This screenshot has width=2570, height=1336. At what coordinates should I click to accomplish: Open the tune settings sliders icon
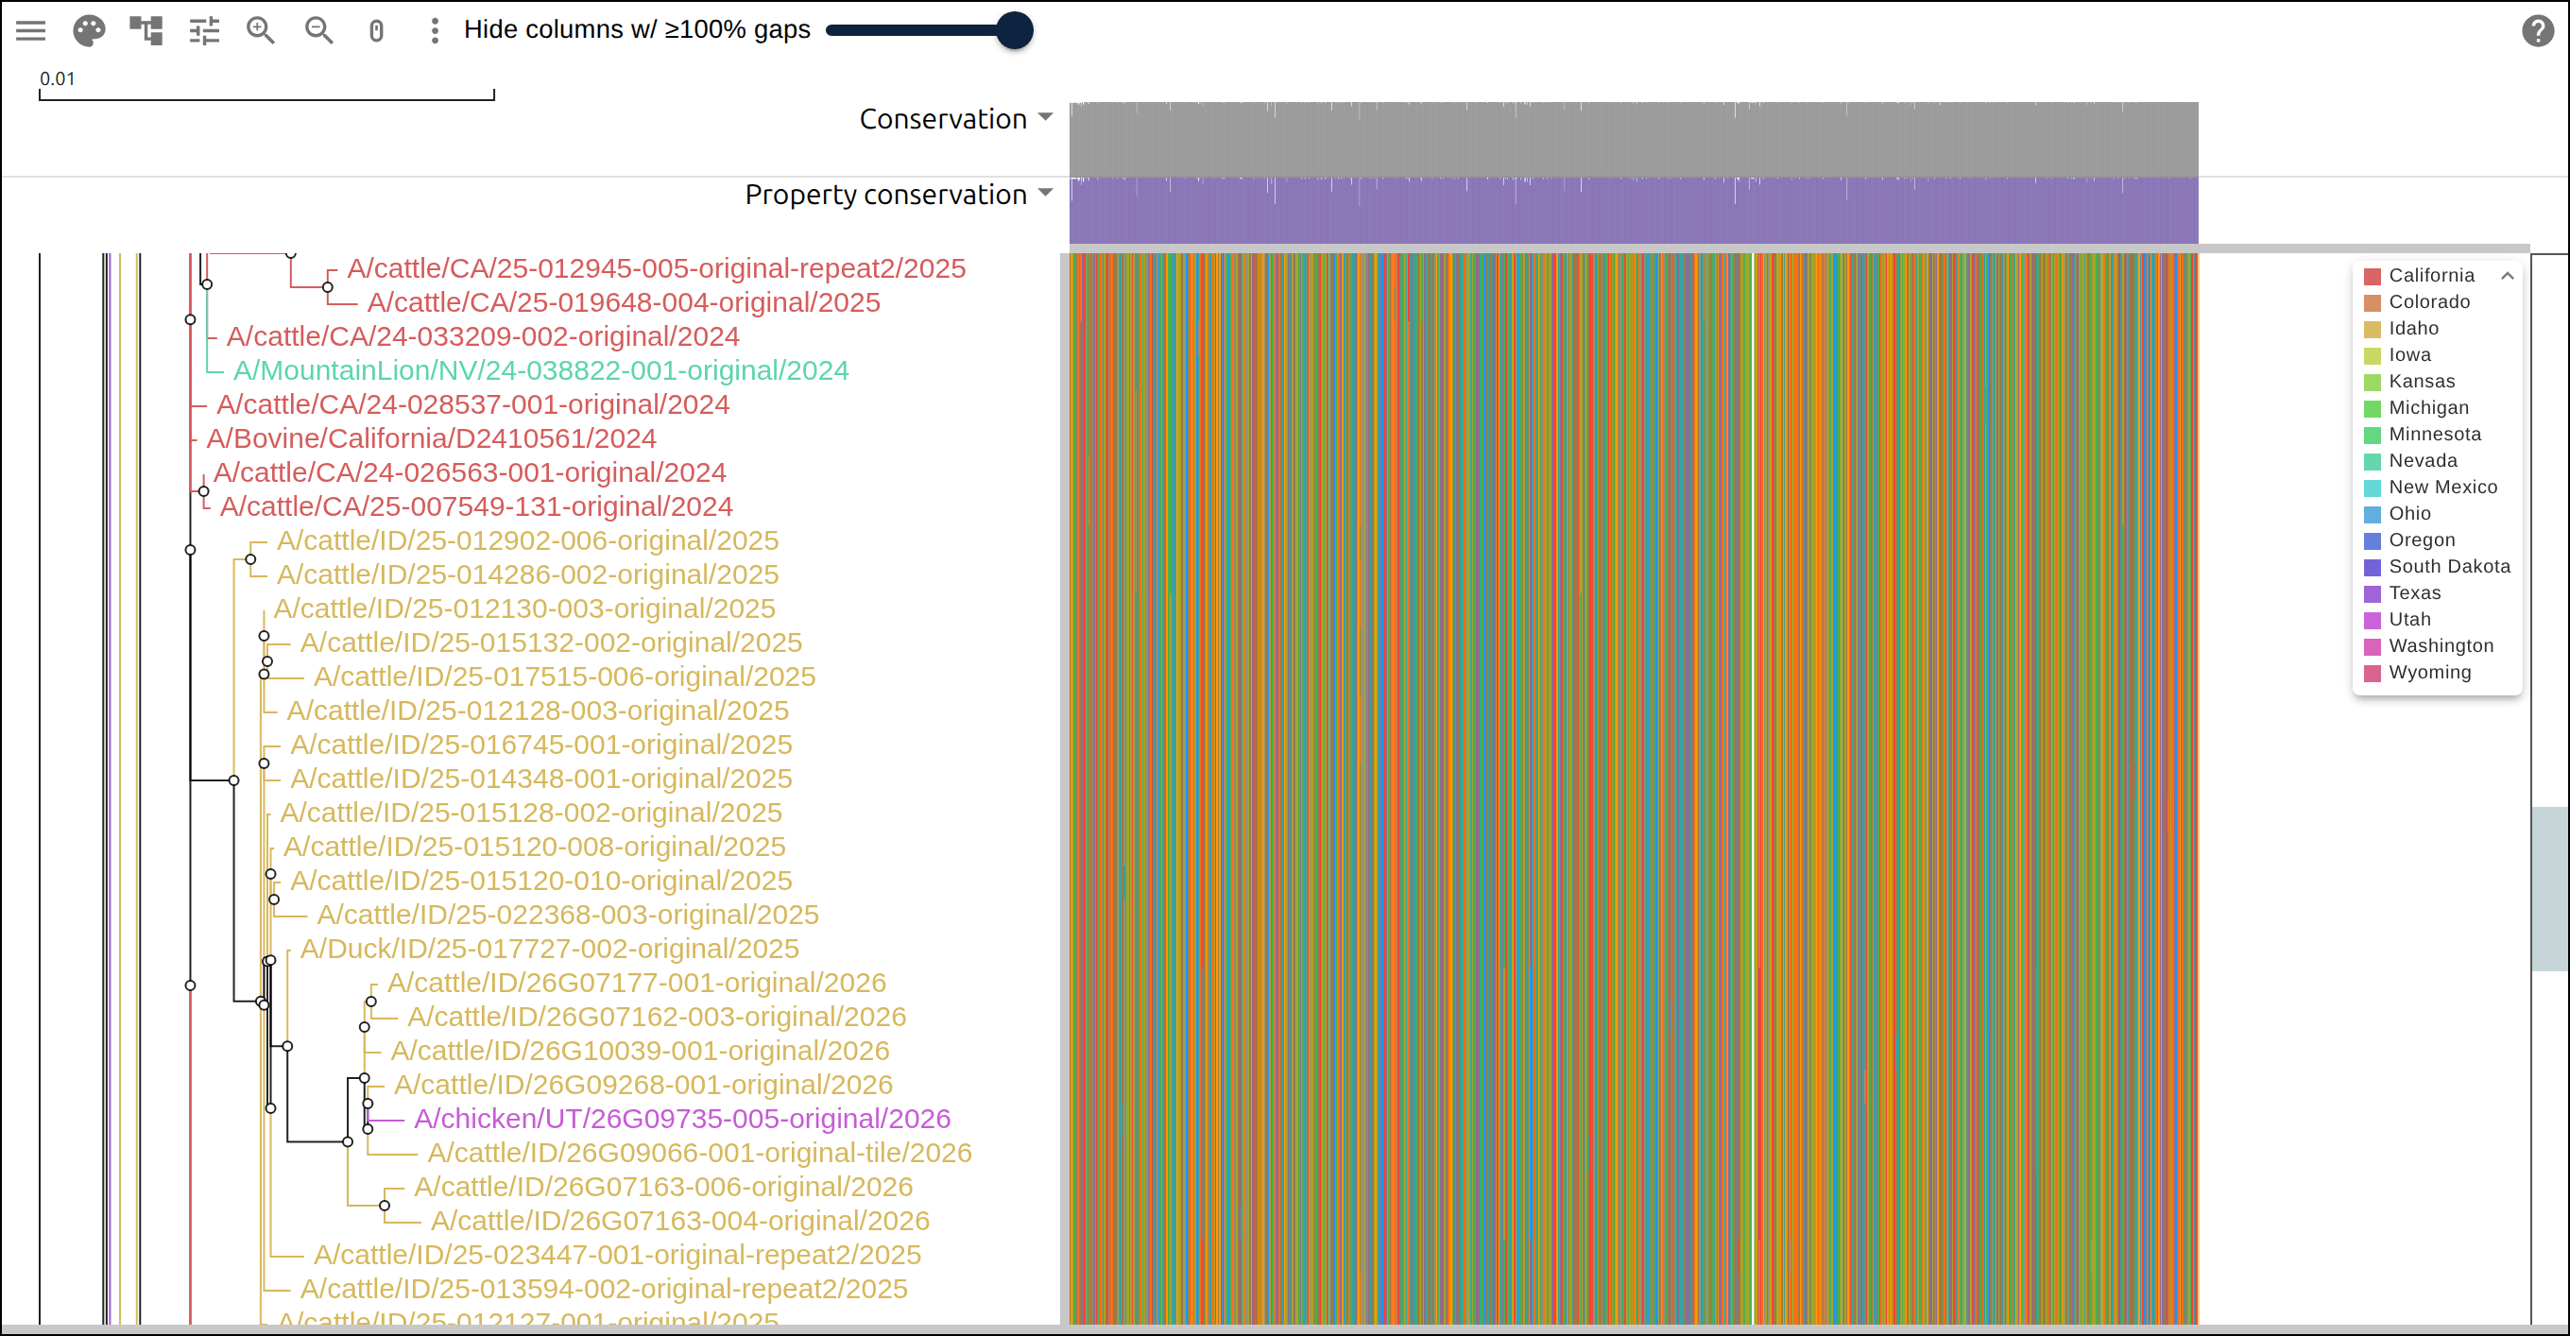coord(204,30)
